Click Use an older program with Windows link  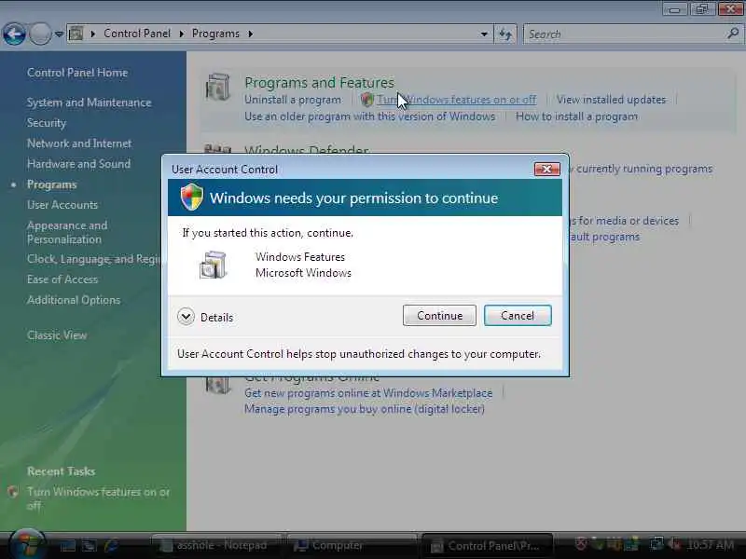(369, 116)
